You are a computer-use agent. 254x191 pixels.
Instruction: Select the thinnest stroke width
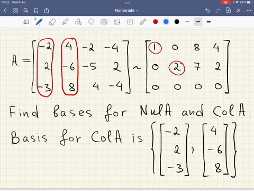(187, 22)
